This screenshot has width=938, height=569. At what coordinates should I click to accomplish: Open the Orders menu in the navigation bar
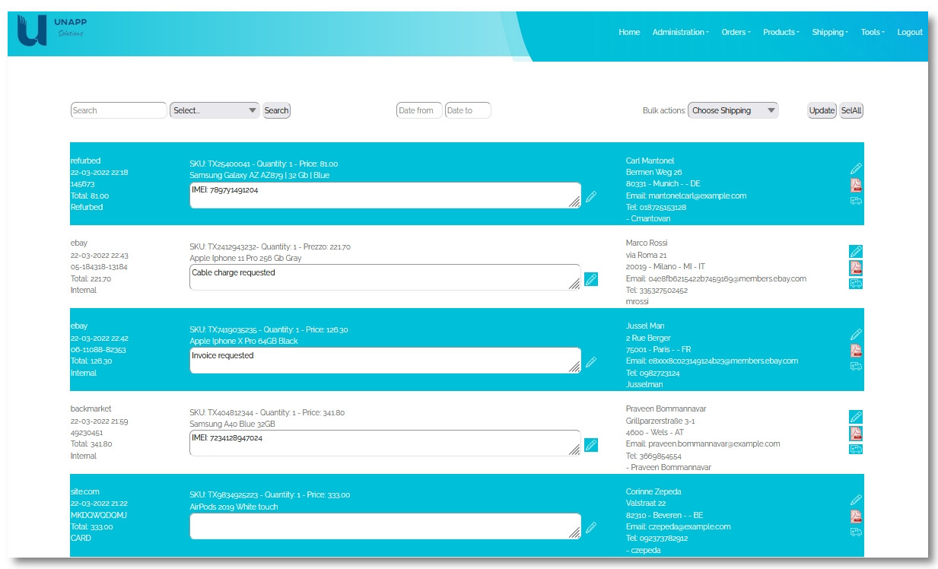pyautogui.click(x=736, y=32)
